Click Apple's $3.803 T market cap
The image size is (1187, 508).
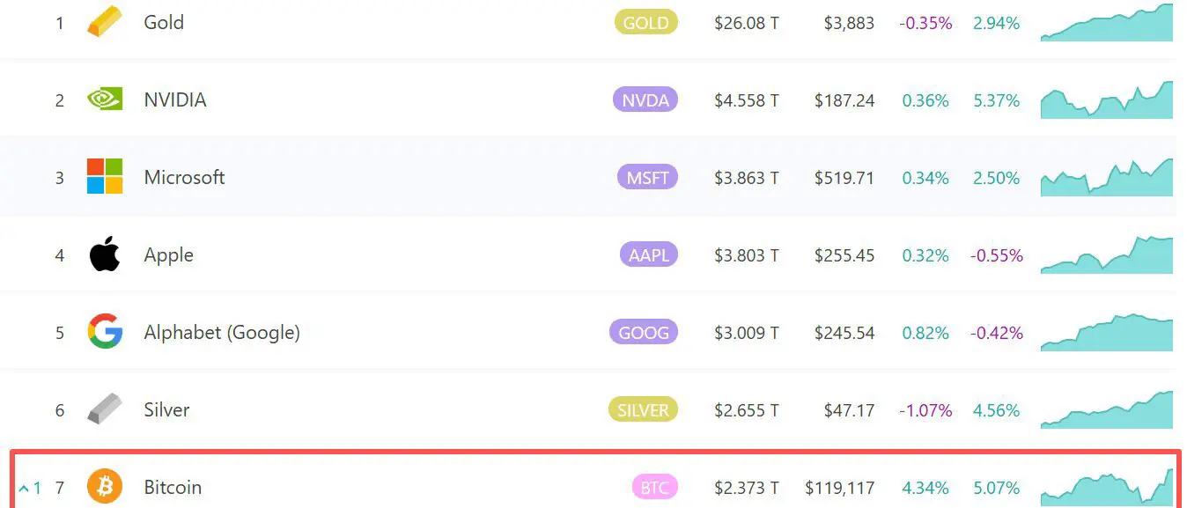click(746, 255)
